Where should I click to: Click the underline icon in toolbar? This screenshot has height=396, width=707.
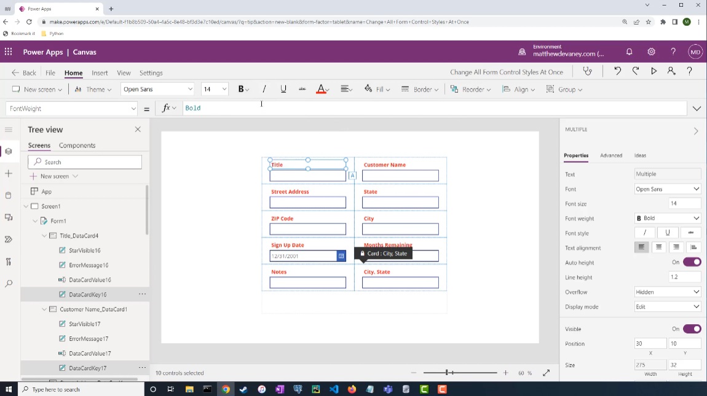[x=283, y=89]
